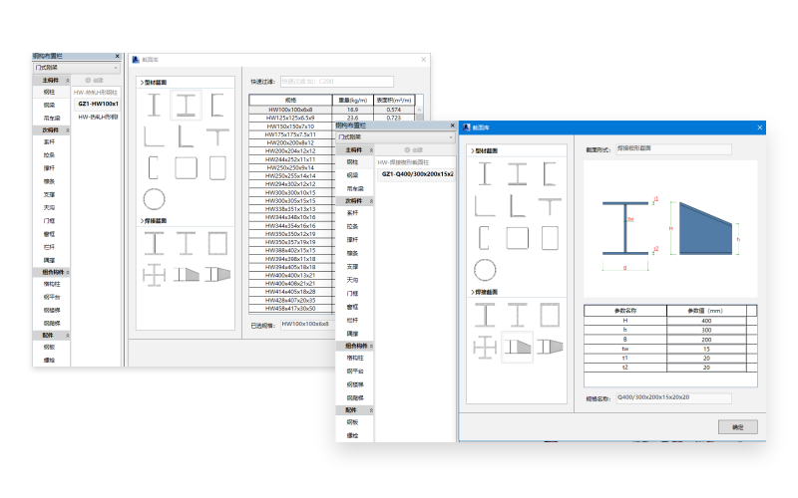Select the highlighted tapered welded H icon in the front dialog
798x498 pixels.
tap(517, 347)
